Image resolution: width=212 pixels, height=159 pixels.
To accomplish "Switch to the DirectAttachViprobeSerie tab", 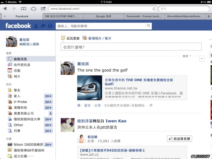I will point(185,16).
